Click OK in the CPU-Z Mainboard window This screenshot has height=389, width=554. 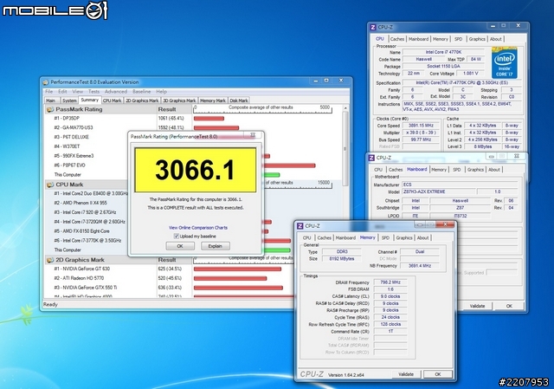(509, 306)
